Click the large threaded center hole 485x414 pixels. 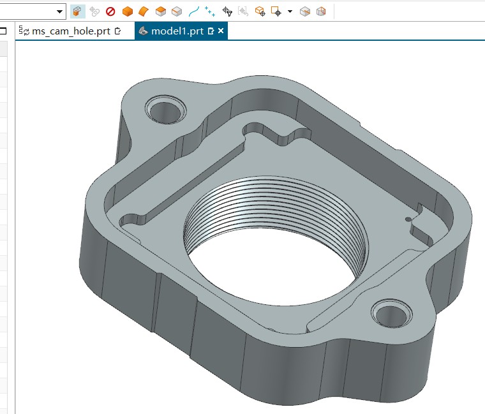(275, 241)
